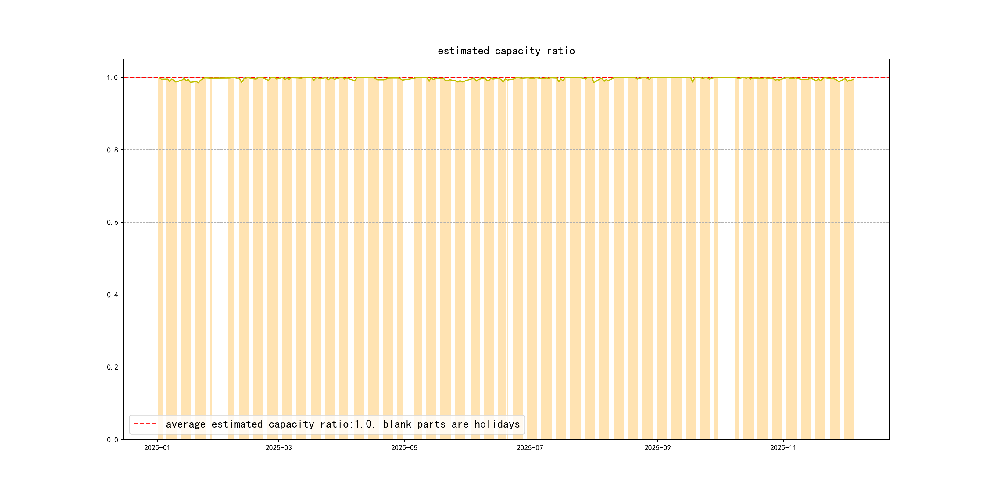Click the 2025-09 x-axis label

[x=657, y=448]
